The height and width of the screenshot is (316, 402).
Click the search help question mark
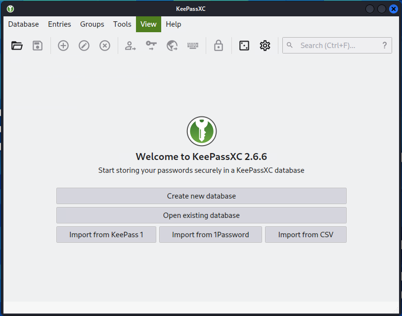point(385,46)
